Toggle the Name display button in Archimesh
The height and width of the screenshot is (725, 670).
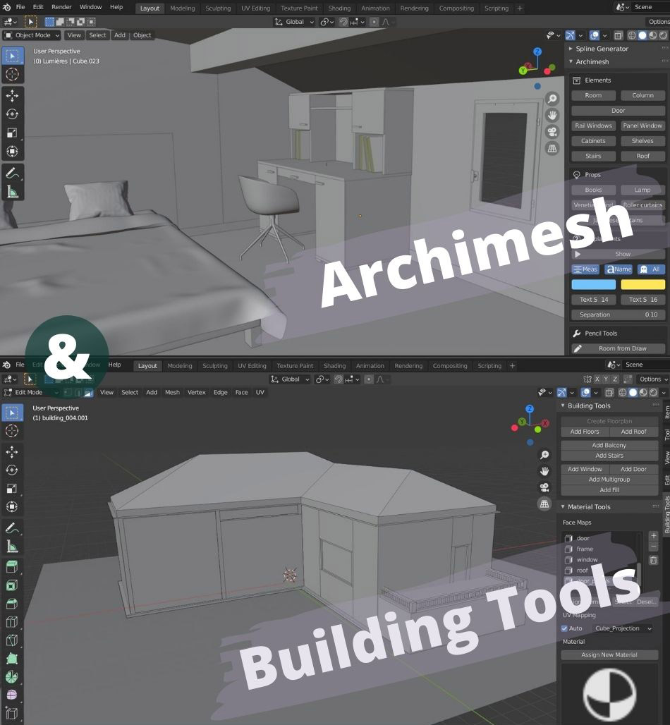tap(619, 269)
